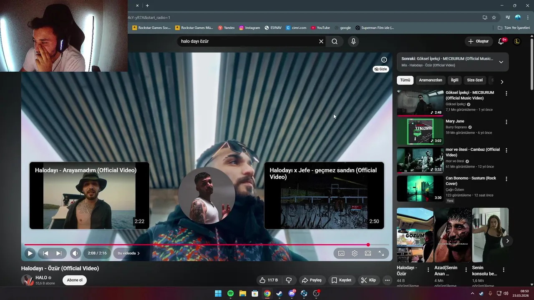Share the video with Paylaş button
This screenshot has width=534, height=300.
[312, 280]
